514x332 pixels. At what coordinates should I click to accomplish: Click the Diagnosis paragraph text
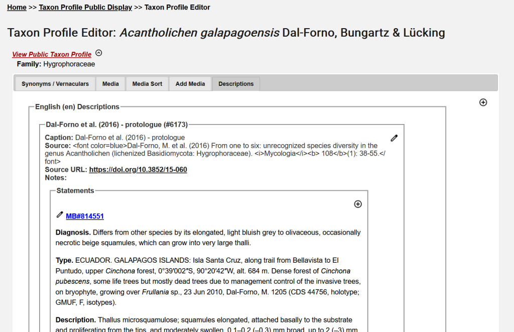pyautogui.click(x=208, y=238)
